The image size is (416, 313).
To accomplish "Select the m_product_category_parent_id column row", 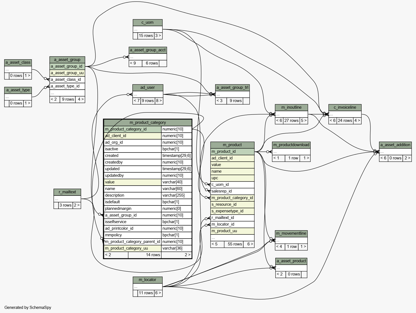I will point(132,242).
